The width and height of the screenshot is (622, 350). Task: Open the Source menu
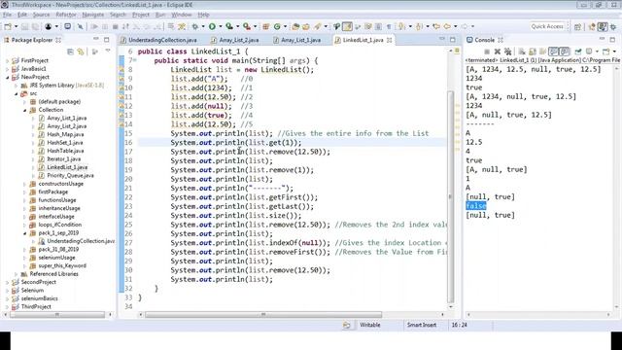(41, 15)
